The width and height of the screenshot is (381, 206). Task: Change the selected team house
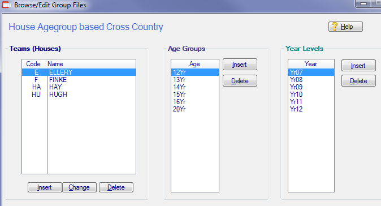[79, 187]
